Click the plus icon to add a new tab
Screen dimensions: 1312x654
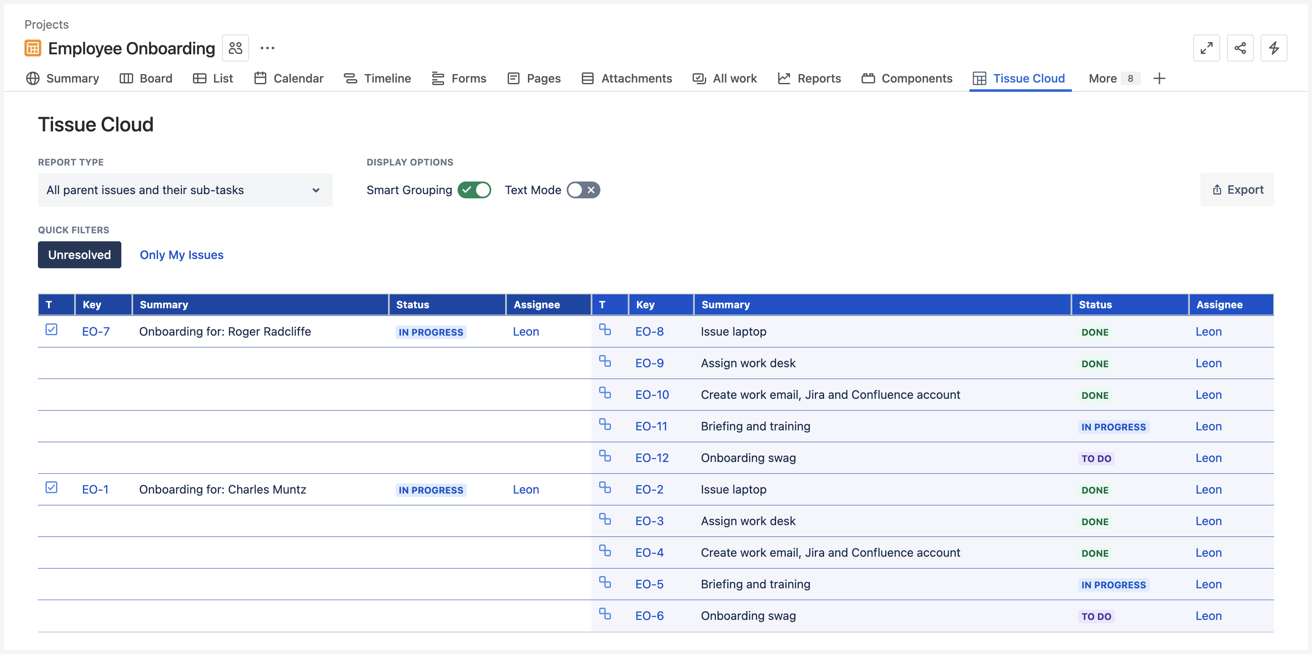pos(1160,78)
